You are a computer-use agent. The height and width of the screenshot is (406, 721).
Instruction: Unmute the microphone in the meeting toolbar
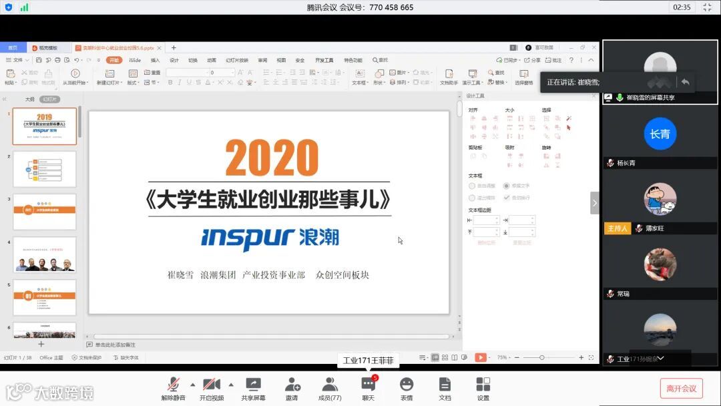173,389
